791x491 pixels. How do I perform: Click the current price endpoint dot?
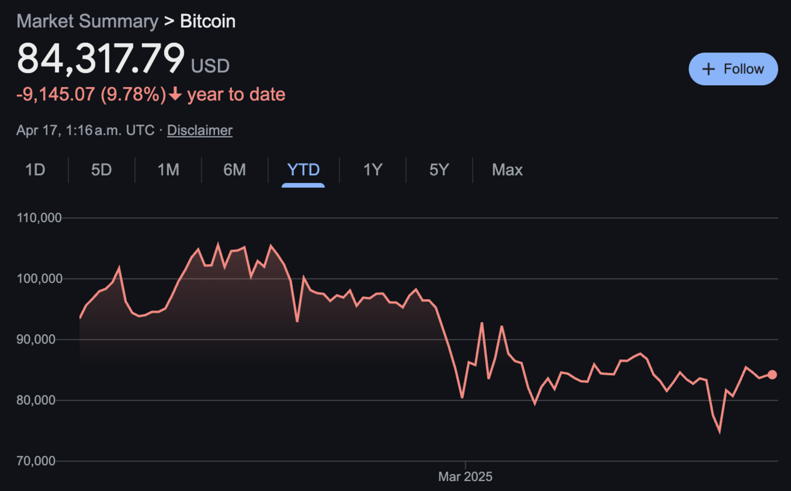pyautogui.click(x=772, y=375)
